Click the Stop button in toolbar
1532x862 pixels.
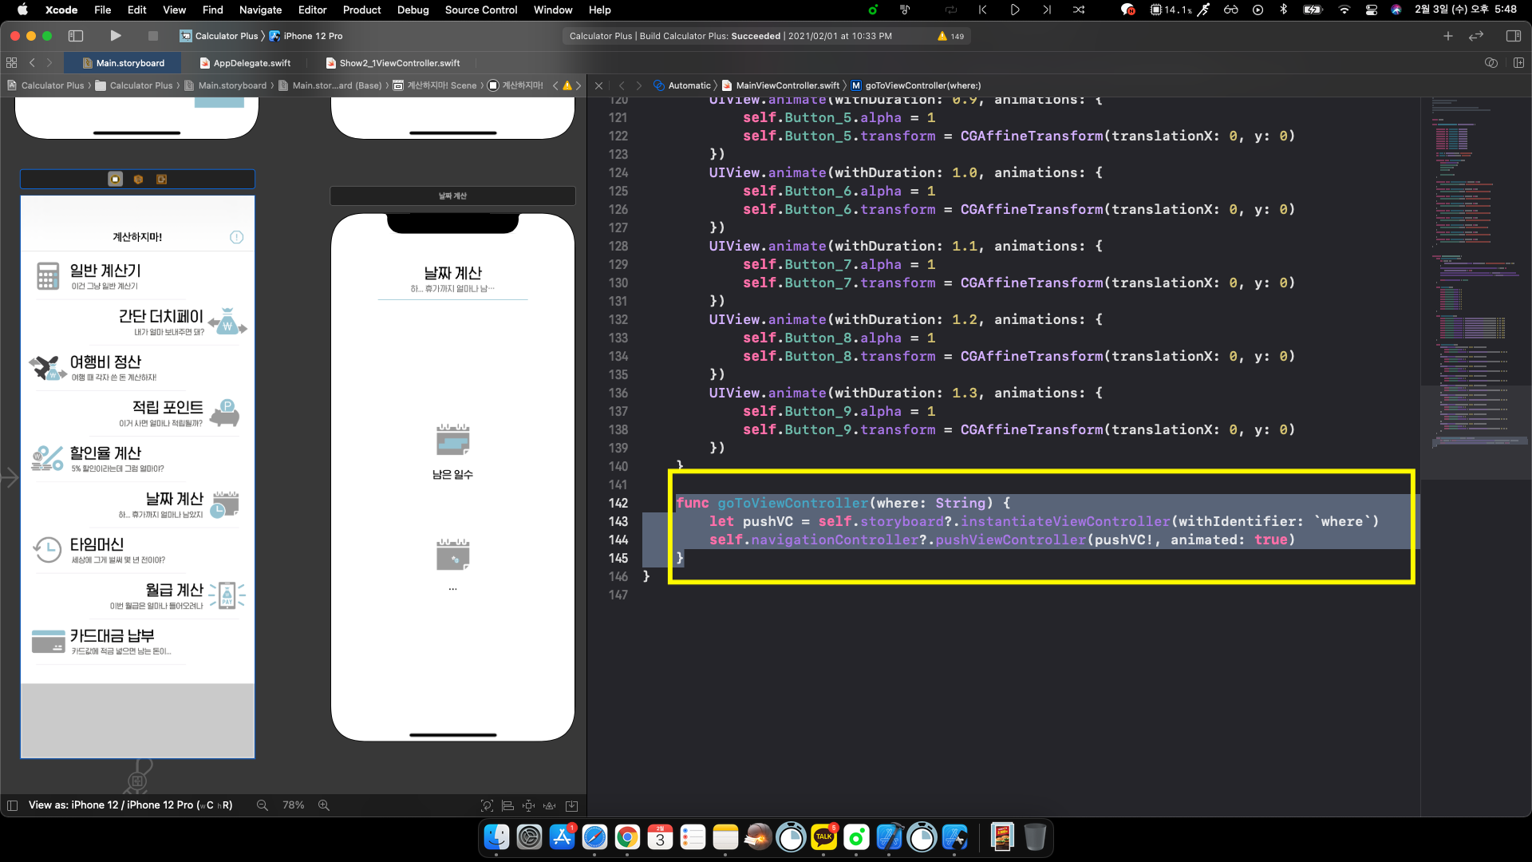[153, 36]
